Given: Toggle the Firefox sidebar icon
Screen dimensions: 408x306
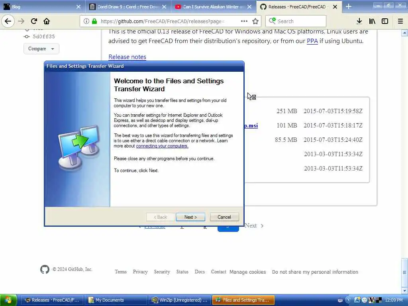Looking at the screenshot, I should 385,21.
